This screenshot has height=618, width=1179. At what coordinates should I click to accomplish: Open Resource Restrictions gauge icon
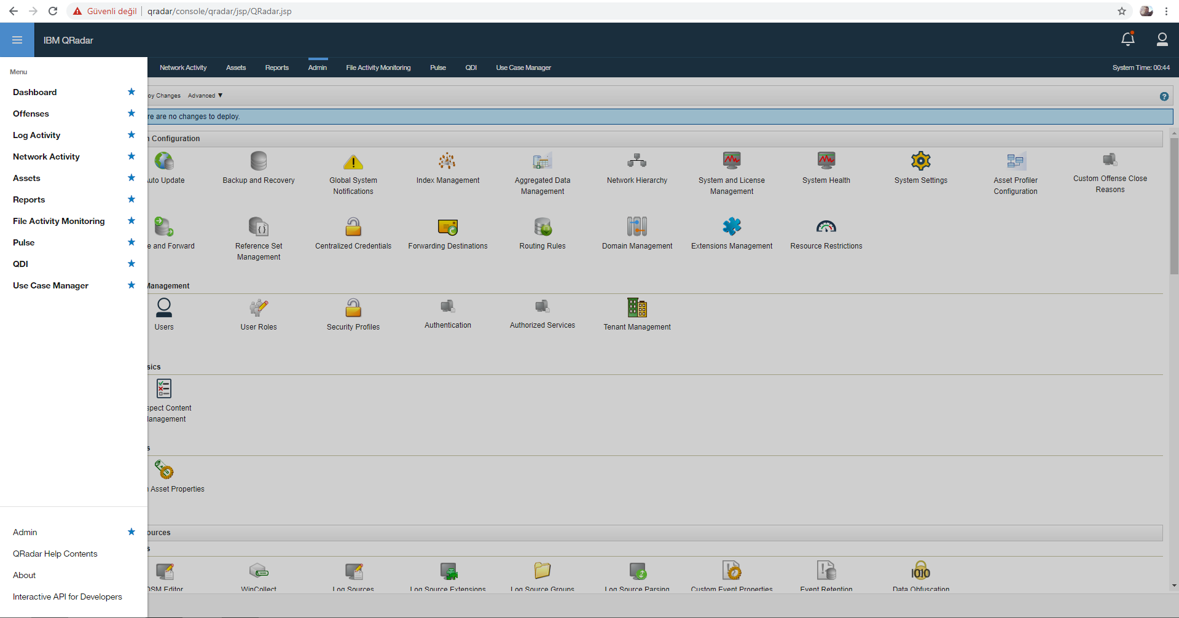click(826, 226)
